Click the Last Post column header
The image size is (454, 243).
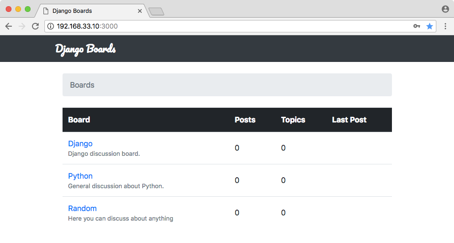[x=349, y=120]
